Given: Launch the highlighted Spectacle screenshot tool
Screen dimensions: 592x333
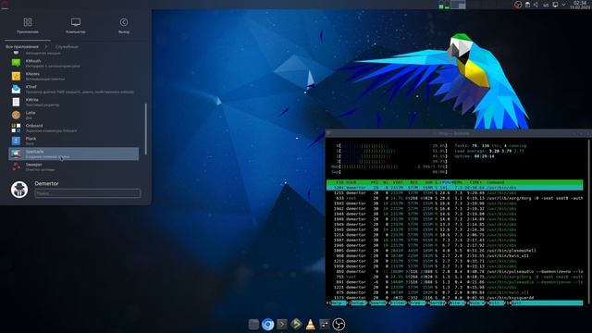Looking at the screenshot, I should click(74, 154).
